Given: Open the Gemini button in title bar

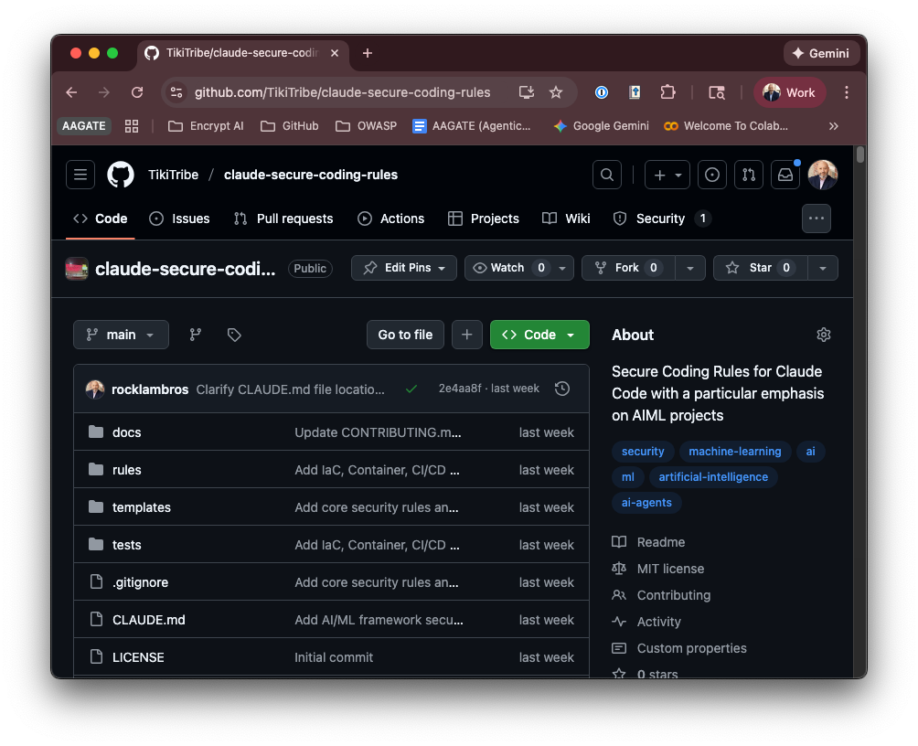Looking at the screenshot, I should (x=820, y=53).
